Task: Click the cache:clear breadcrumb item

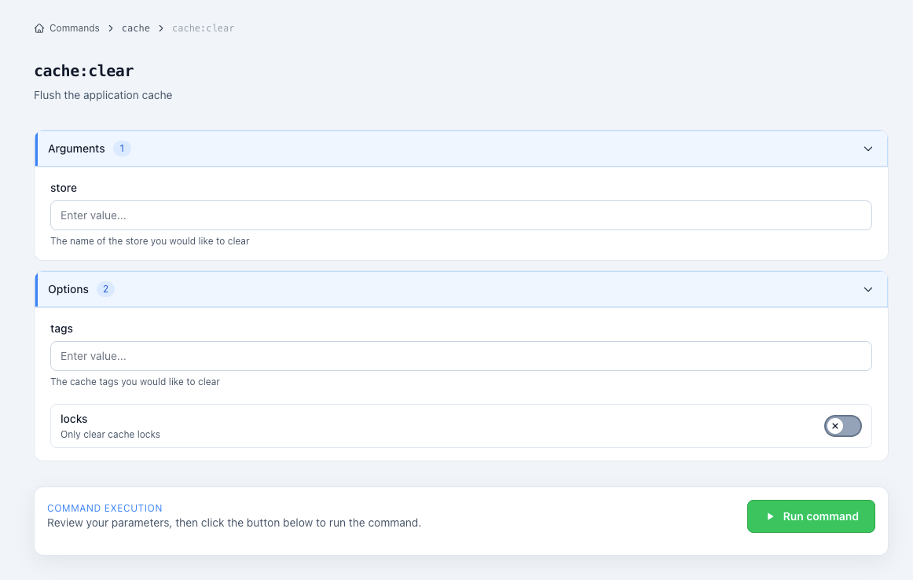Action: coord(203,28)
